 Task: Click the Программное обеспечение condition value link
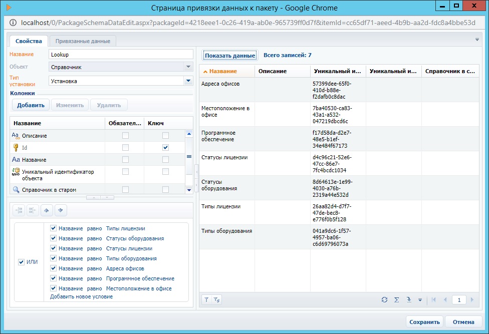(x=140, y=278)
